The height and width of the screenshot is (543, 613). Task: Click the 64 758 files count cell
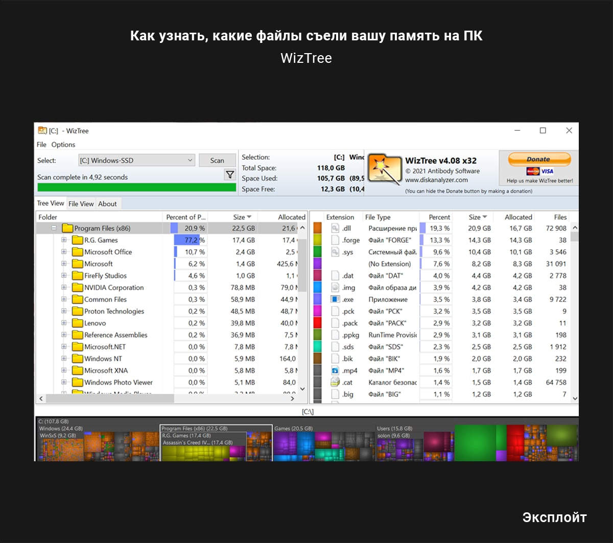point(556,382)
